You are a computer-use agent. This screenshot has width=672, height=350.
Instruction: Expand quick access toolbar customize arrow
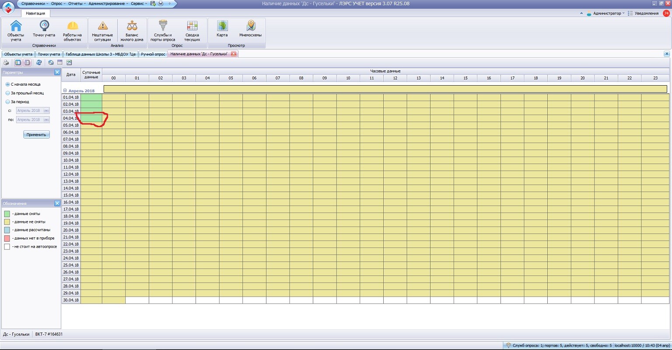[x=169, y=3]
